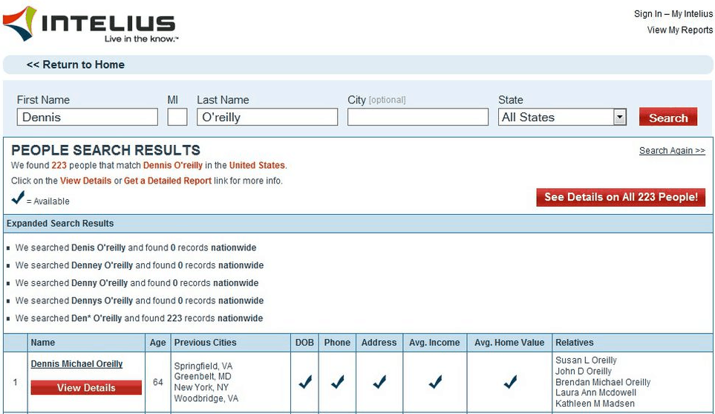Screen dimensions: 715x414
Task: Open View My Reports link
Action: point(680,30)
